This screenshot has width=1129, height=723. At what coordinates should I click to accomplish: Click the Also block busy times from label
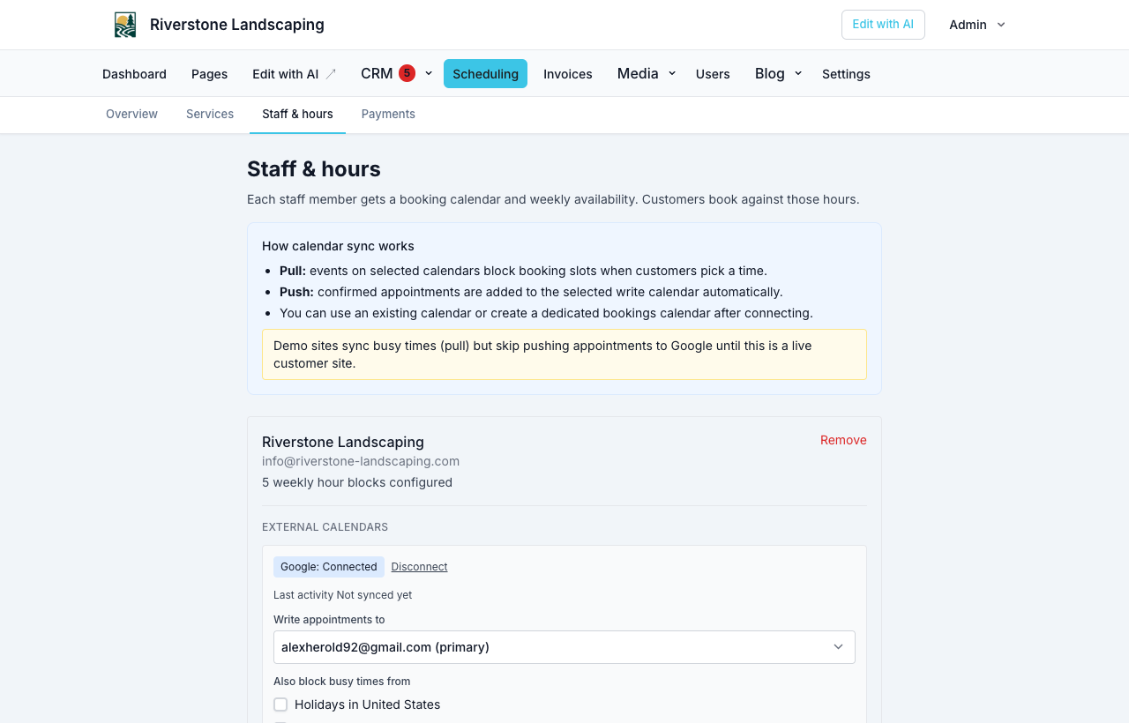tap(341, 682)
